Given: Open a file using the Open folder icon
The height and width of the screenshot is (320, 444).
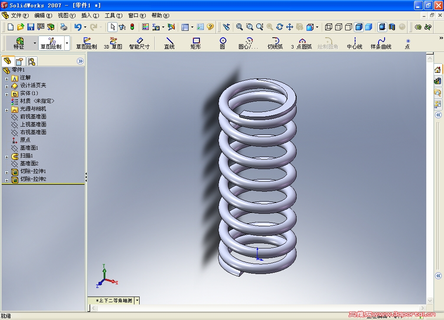Looking at the screenshot, I should 20,27.
